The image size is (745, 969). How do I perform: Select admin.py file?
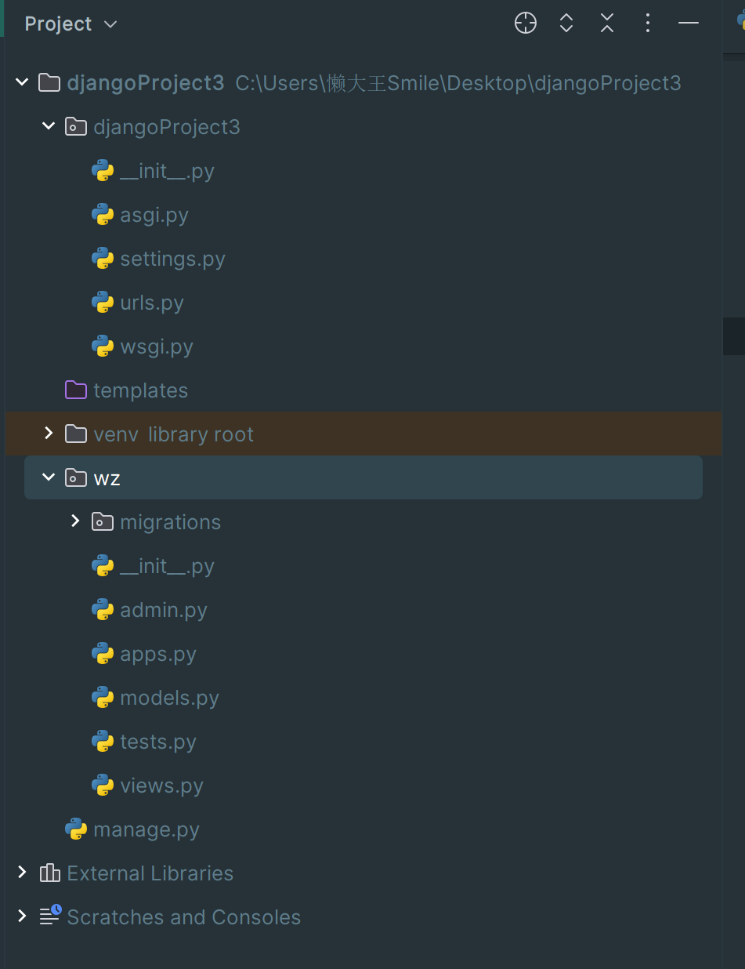point(163,610)
